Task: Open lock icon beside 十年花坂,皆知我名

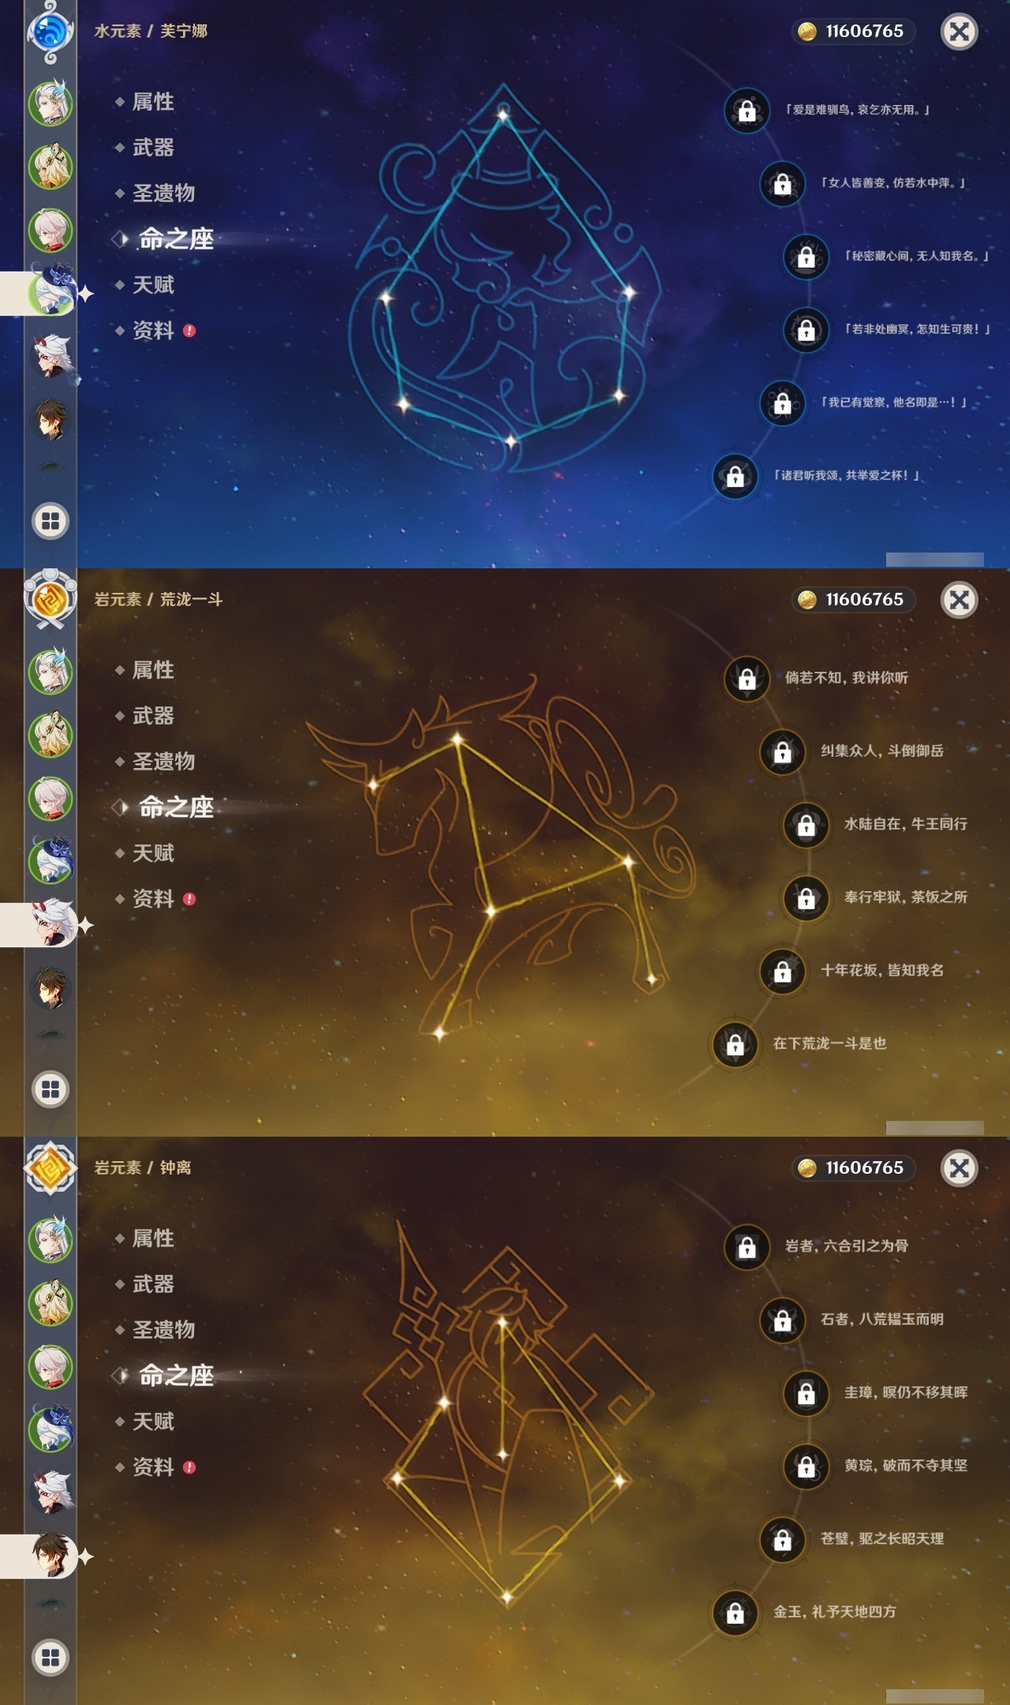Action: pyautogui.click(x=782, y=971)
